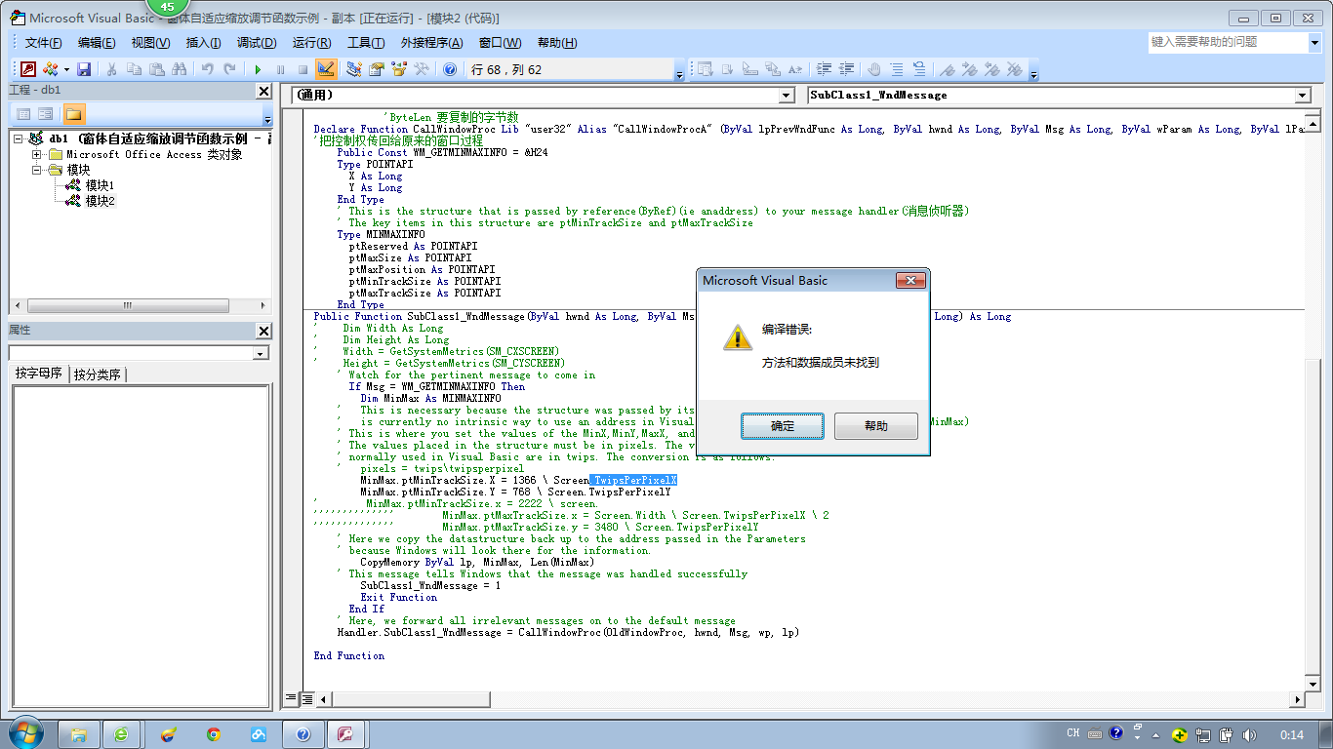The height and width of the screenshot is (749, 1333).
Task: Click the Cut scissors icon
Action: (111, 69)
